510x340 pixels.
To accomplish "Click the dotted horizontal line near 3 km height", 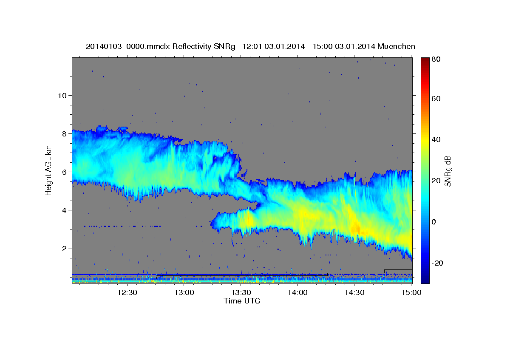I will tap(122, 226).
